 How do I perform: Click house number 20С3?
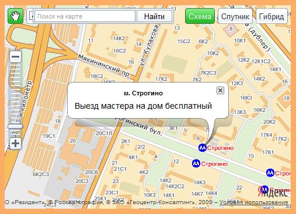coord(82,181)
